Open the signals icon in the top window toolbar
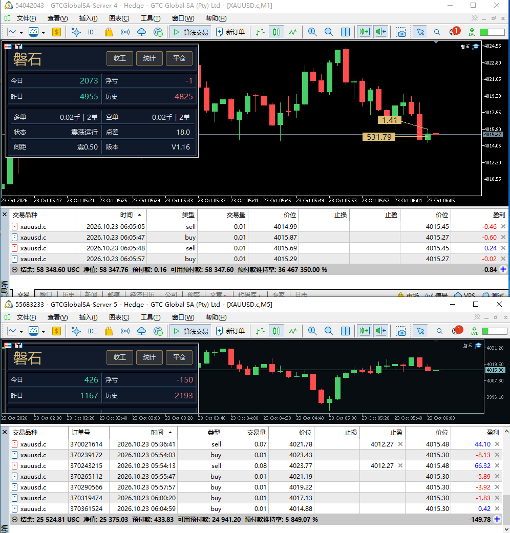 tap(125, 32)
